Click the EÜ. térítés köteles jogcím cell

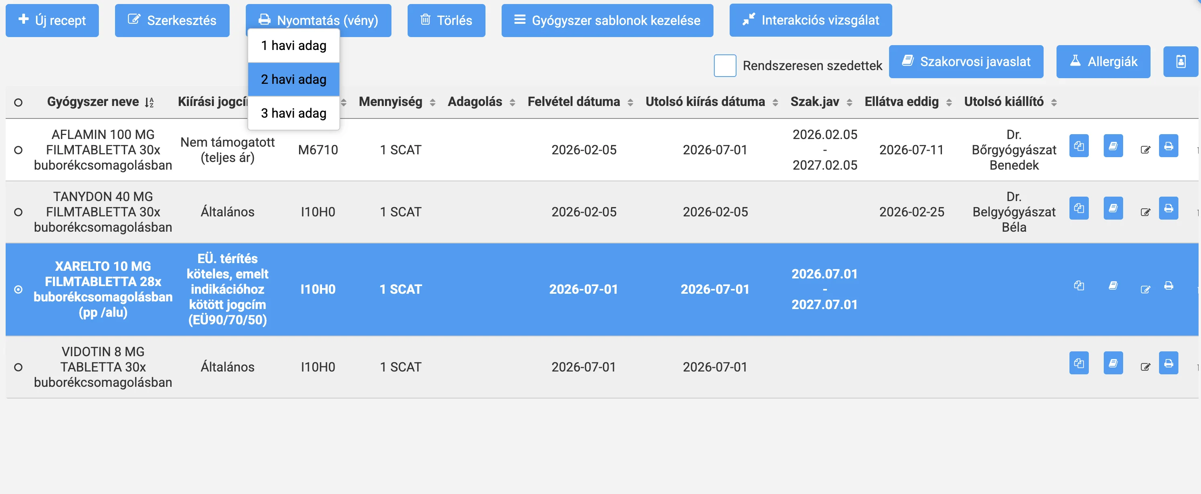(228, 289)
